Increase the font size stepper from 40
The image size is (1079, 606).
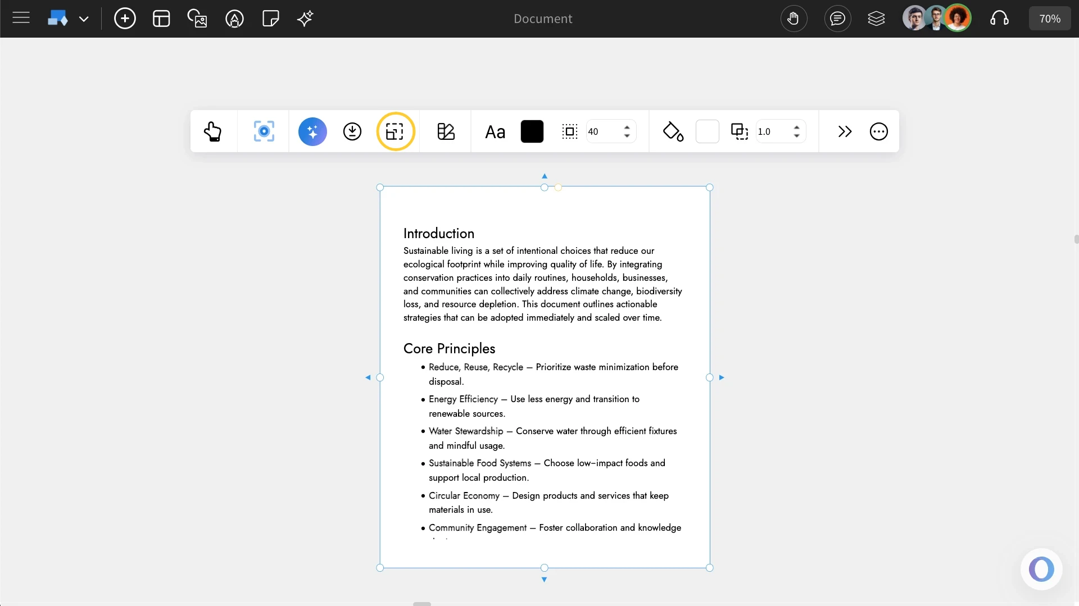(x=627, y=127)
